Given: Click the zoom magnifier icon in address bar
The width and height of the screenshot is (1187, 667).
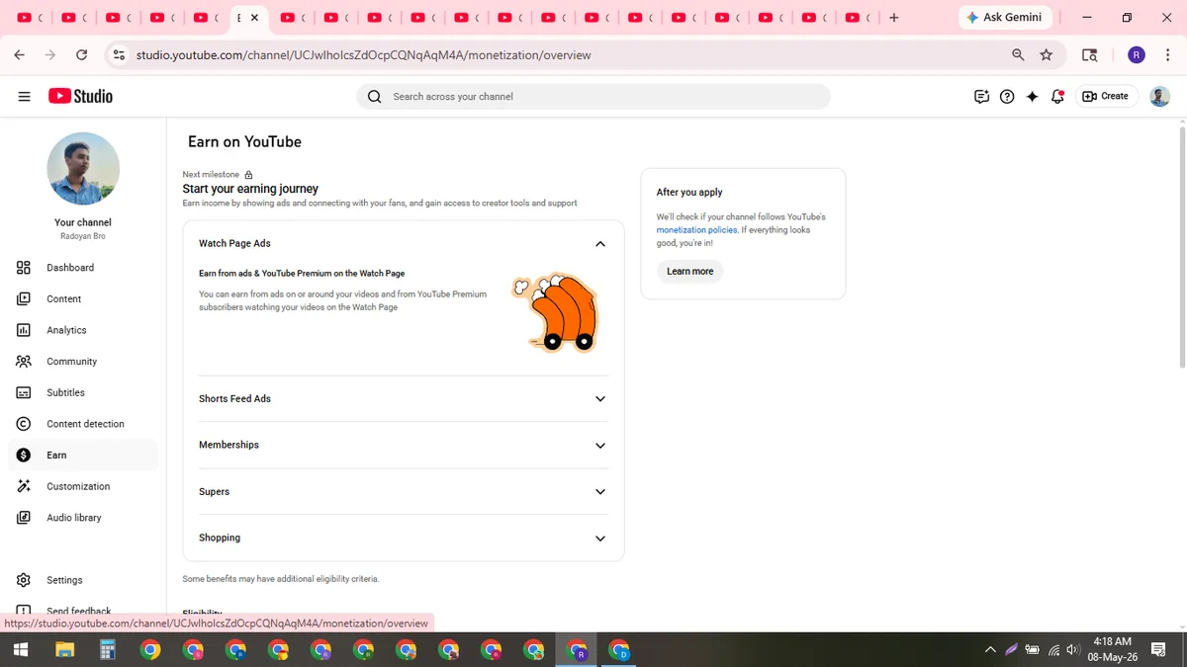Looking at the screenshot, I should click(1018, 55).
